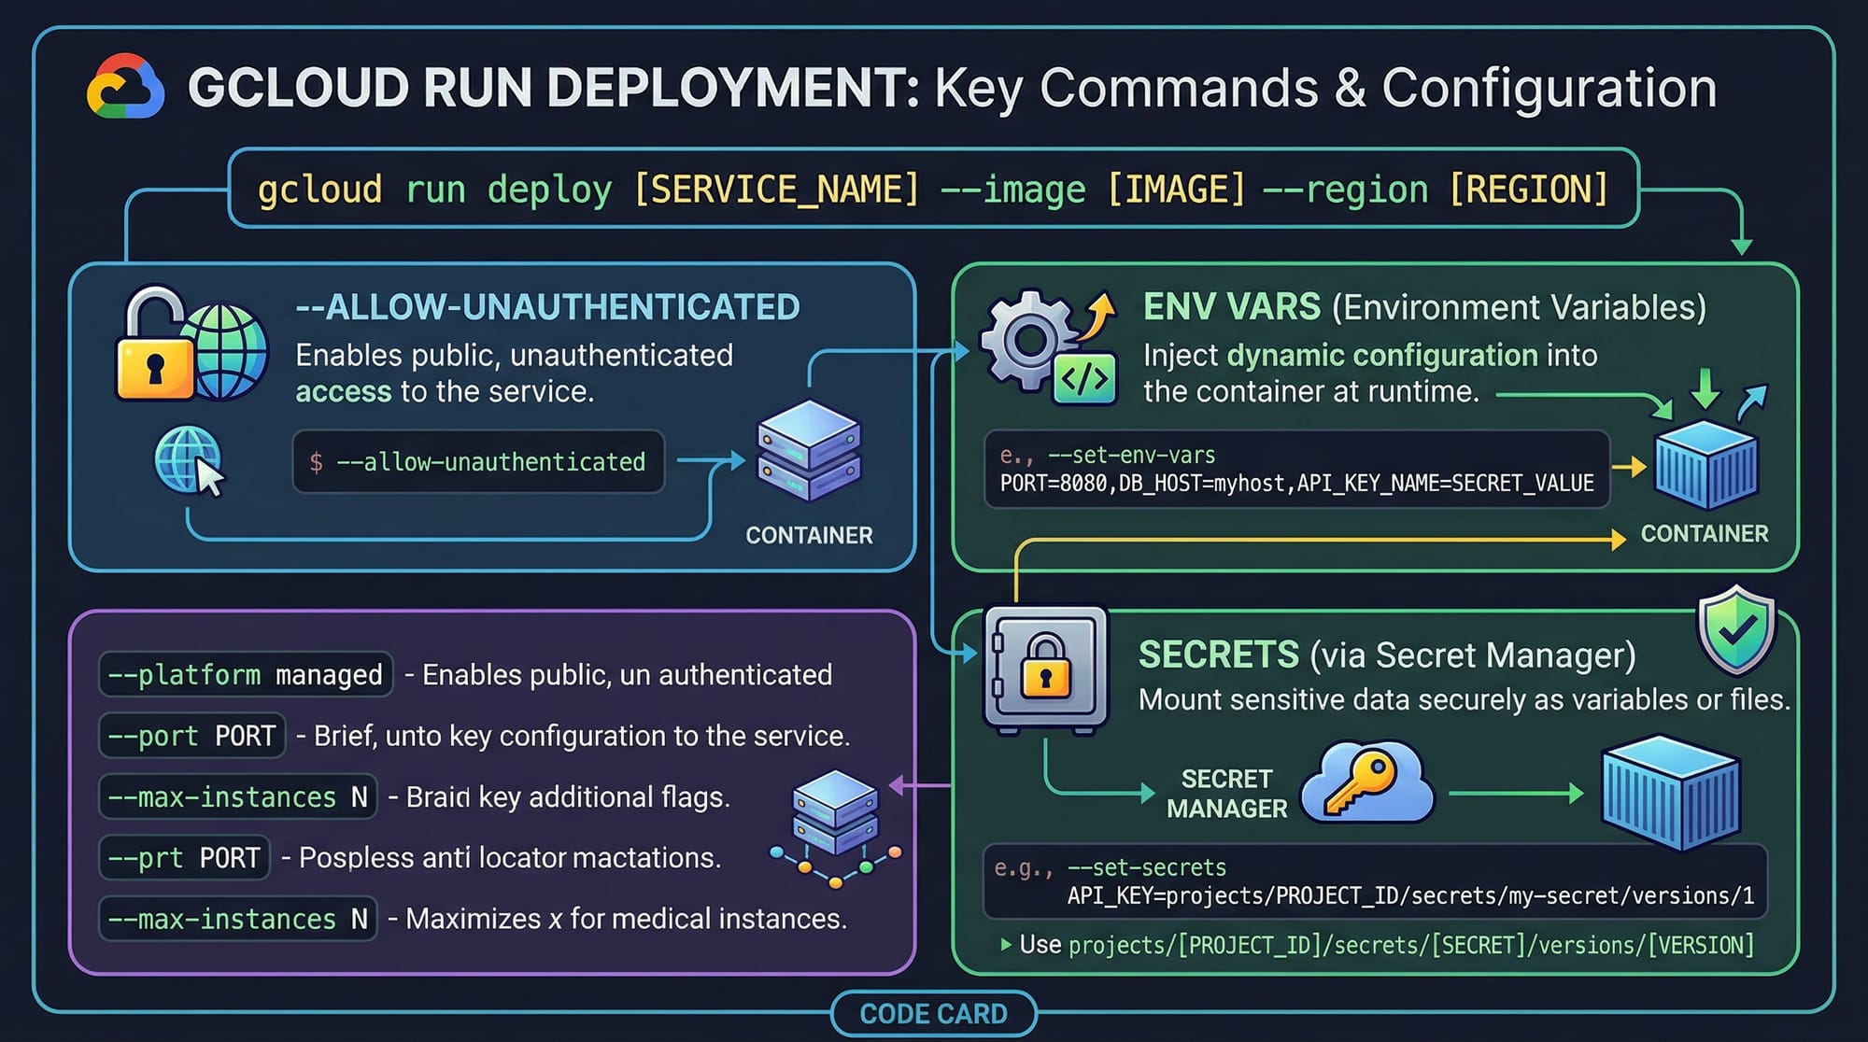1868x1042 pixels.
Task: Select the --platform managed flag chip
Action: (246, 674)
